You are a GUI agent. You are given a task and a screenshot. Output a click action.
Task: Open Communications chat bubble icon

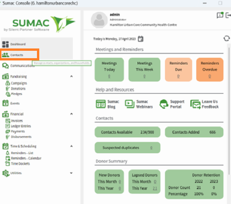(6, 66)
